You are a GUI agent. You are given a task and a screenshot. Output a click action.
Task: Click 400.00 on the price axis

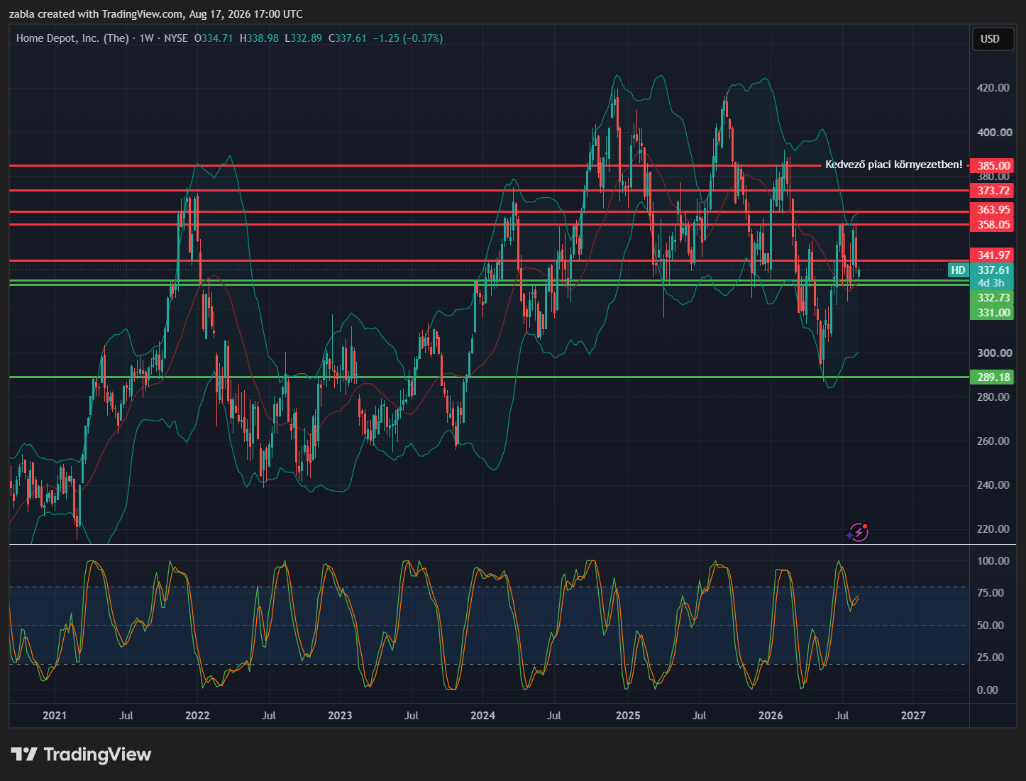click(x=995, y=132)
